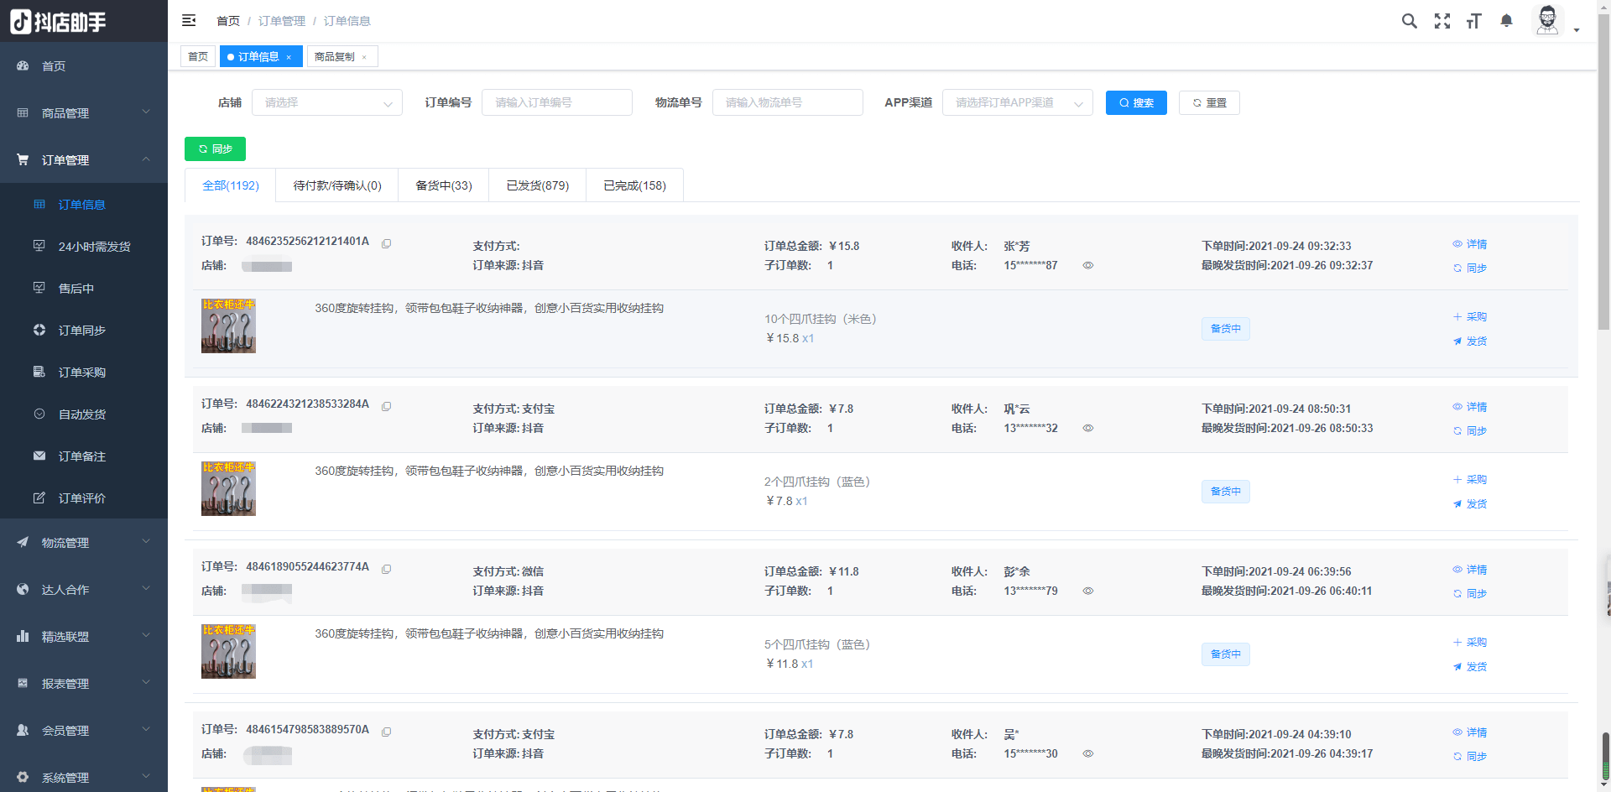Open 订单采购 in the sidebar
Image resolution: width=1611 pixels, height=792 pixels.
click(x=81, y=372)
